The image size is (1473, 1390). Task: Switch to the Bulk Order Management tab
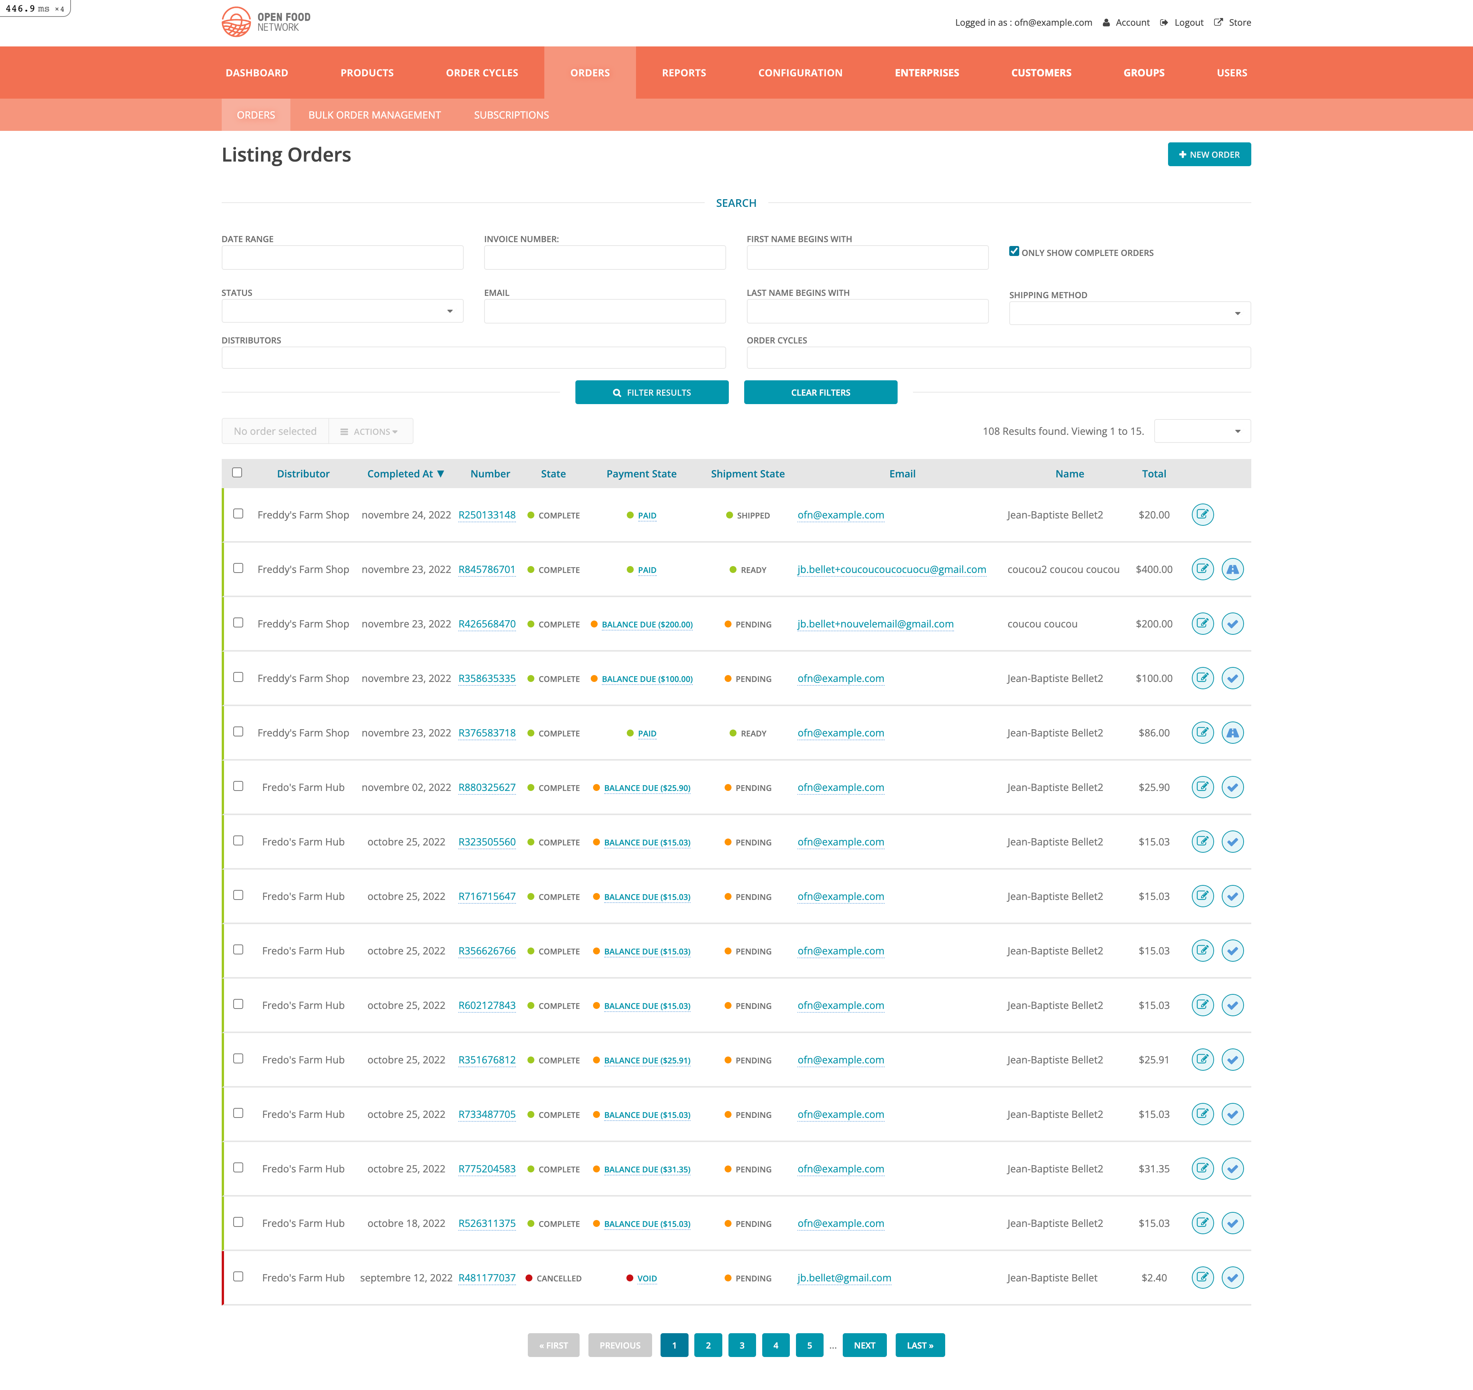pos(374,115)
